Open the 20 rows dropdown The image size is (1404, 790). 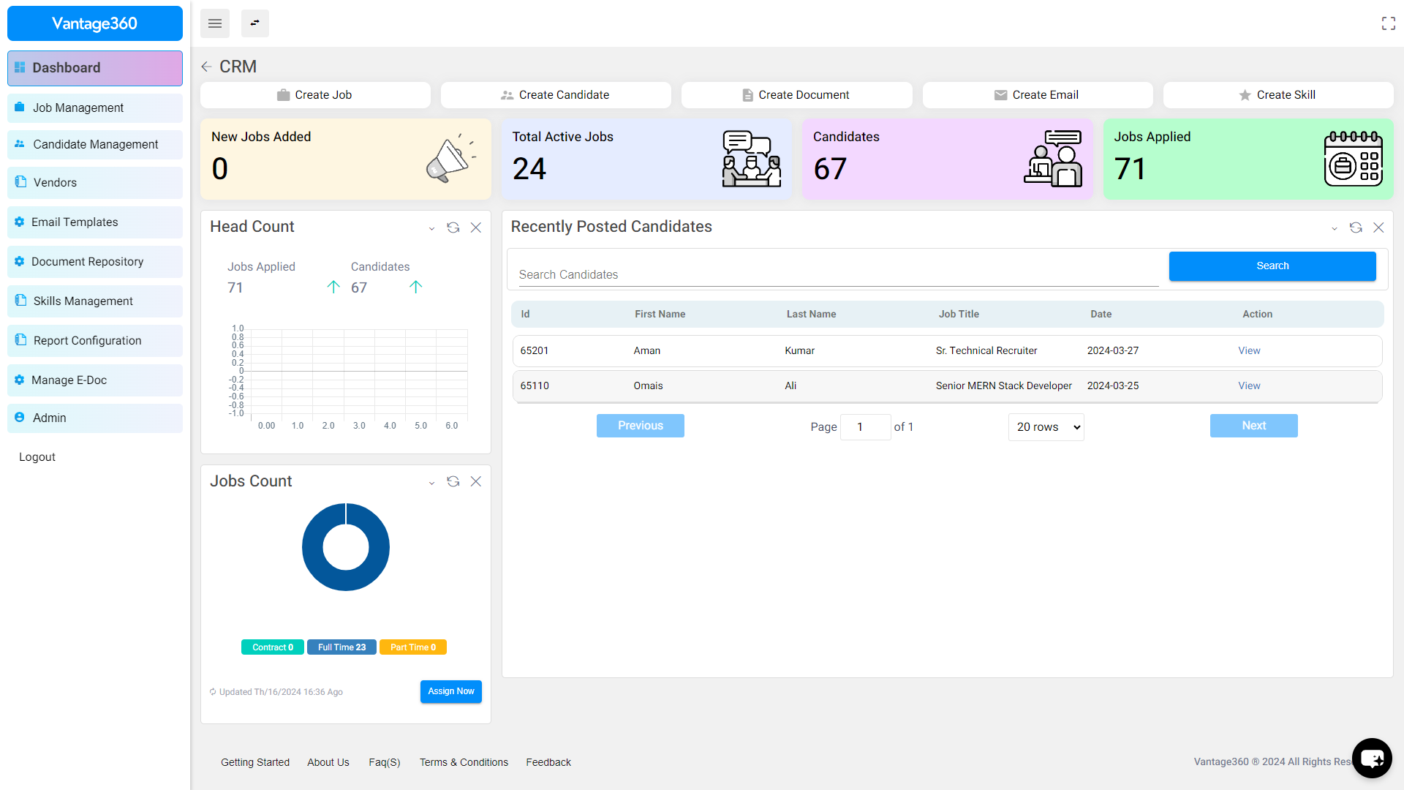pyautogui.click(x=1046, y=427)
